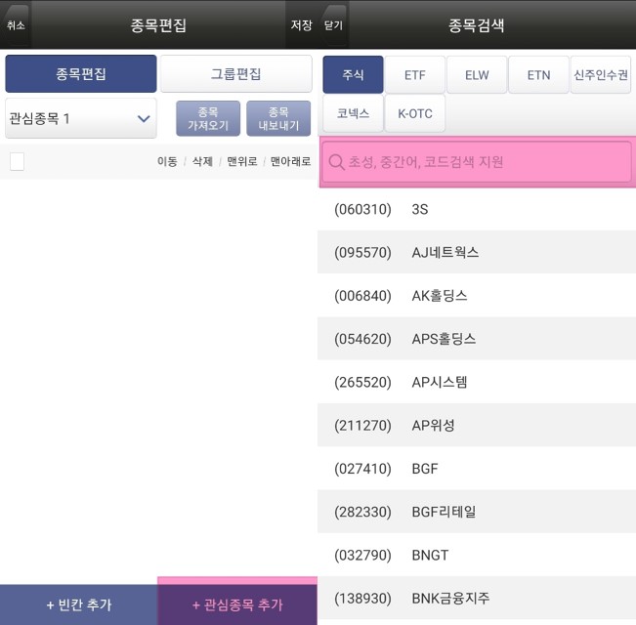
Task: Select the ETF category tab
Action: [415, 75]
